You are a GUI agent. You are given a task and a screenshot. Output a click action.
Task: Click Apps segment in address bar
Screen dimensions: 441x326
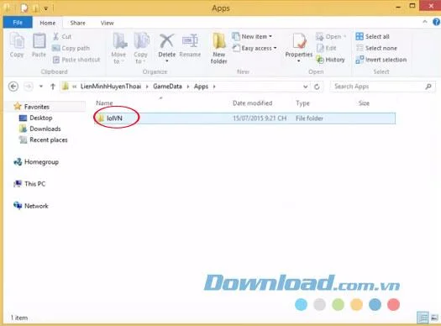coord(201,87)
